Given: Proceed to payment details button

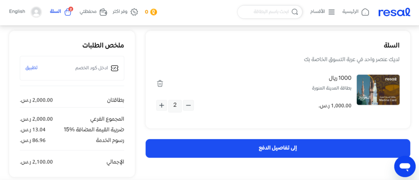Looking at the screenshot, I should (x=278, y=148).
